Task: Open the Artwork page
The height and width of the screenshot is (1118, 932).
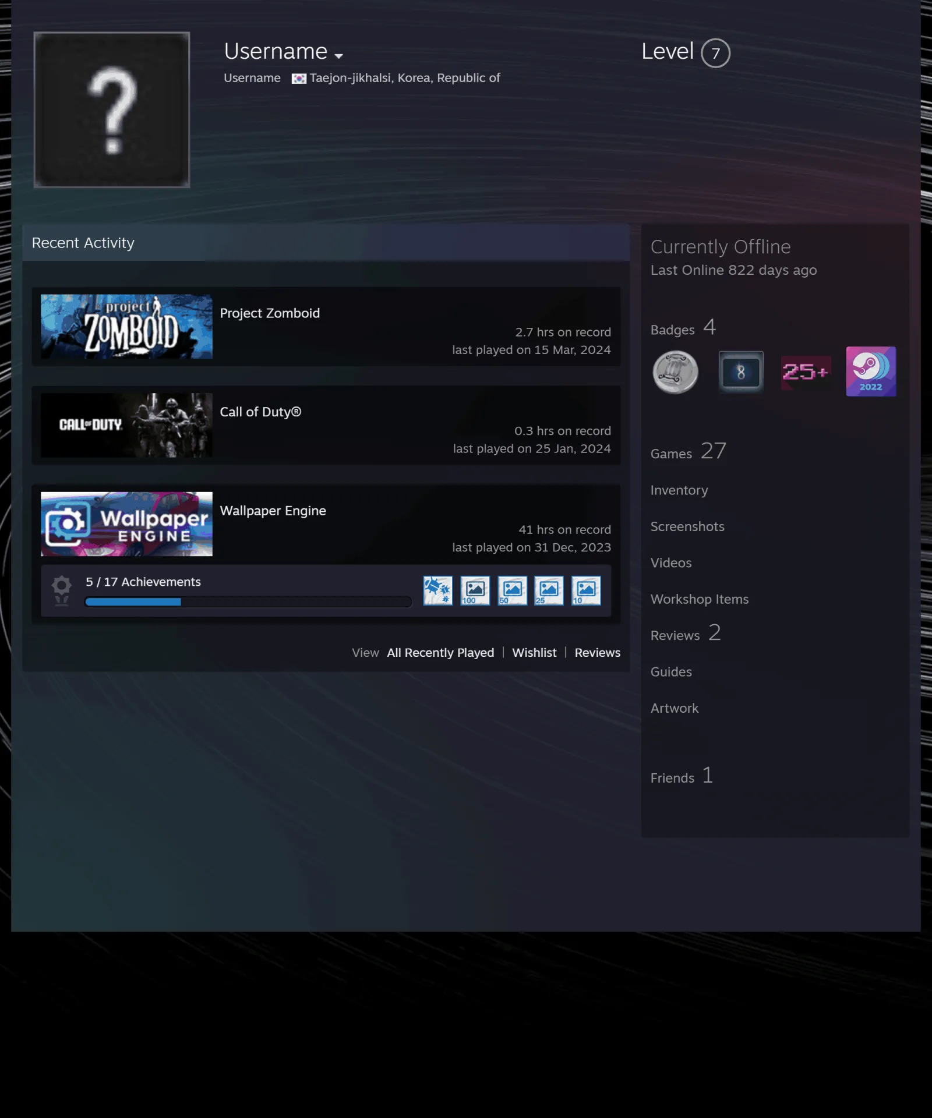Action: [x=675, y=708]
